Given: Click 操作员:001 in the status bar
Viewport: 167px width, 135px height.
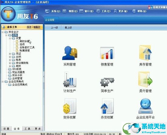Looking at the screenshot, I should point(73,134).
